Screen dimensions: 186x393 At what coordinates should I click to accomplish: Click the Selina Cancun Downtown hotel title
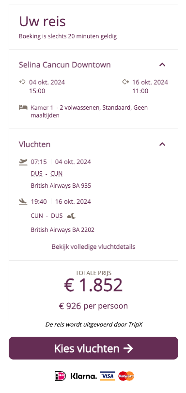pyautogui.click(x=65, y=65)
